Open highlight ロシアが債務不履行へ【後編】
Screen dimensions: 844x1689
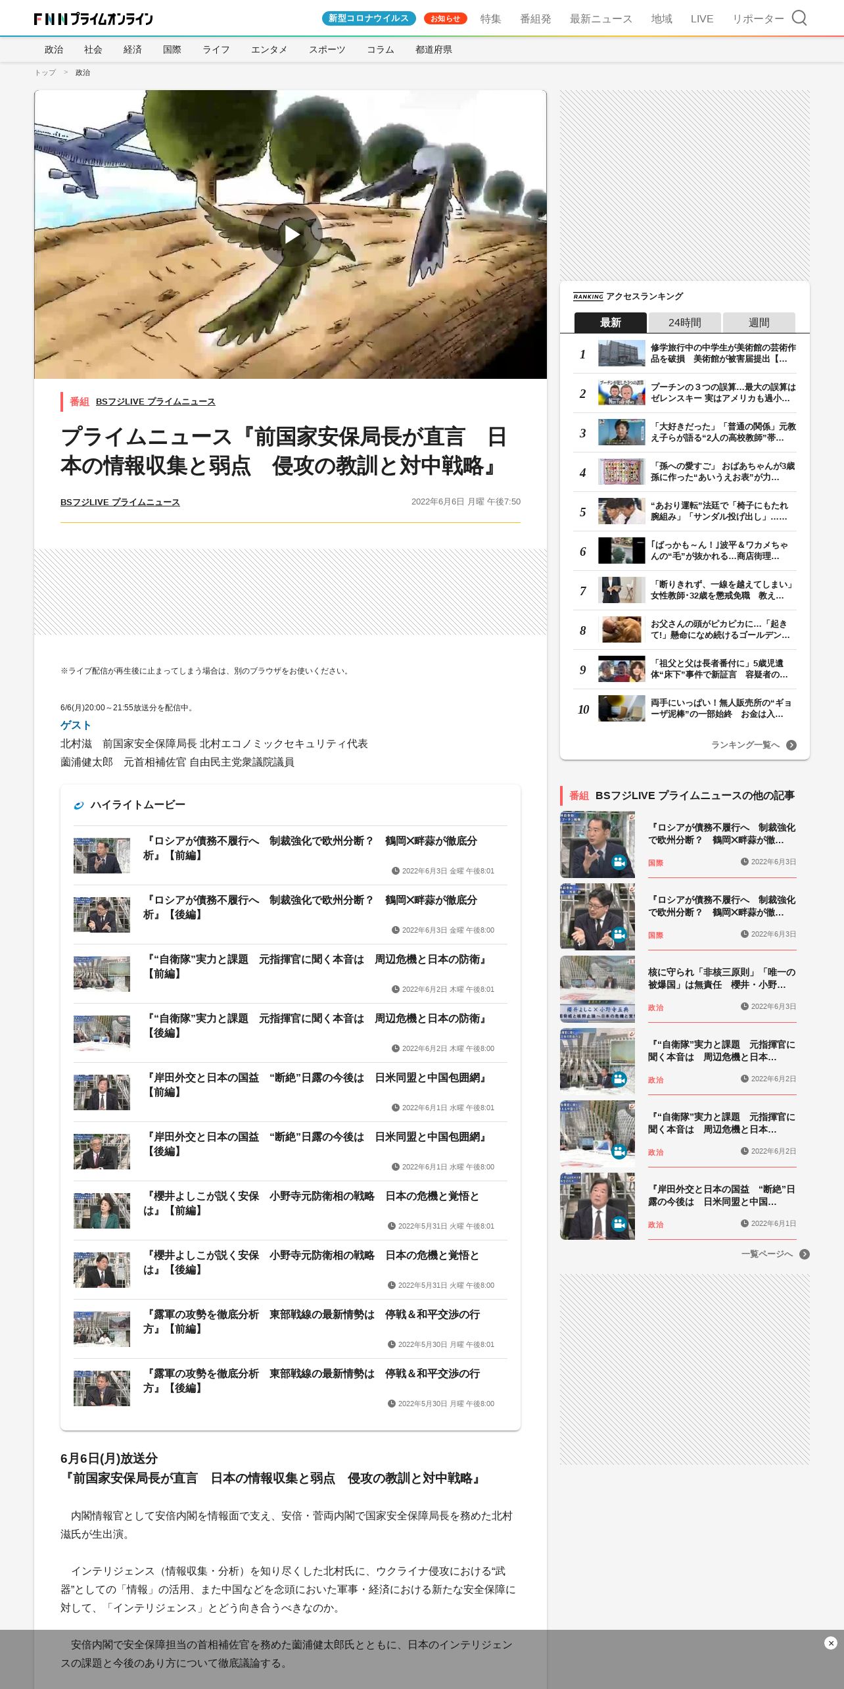(291, 914)
